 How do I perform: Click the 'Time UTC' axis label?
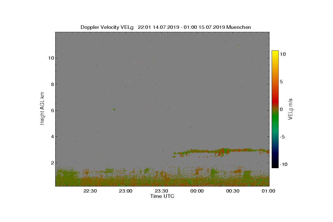pyautogui.click(x=162, y=196)
